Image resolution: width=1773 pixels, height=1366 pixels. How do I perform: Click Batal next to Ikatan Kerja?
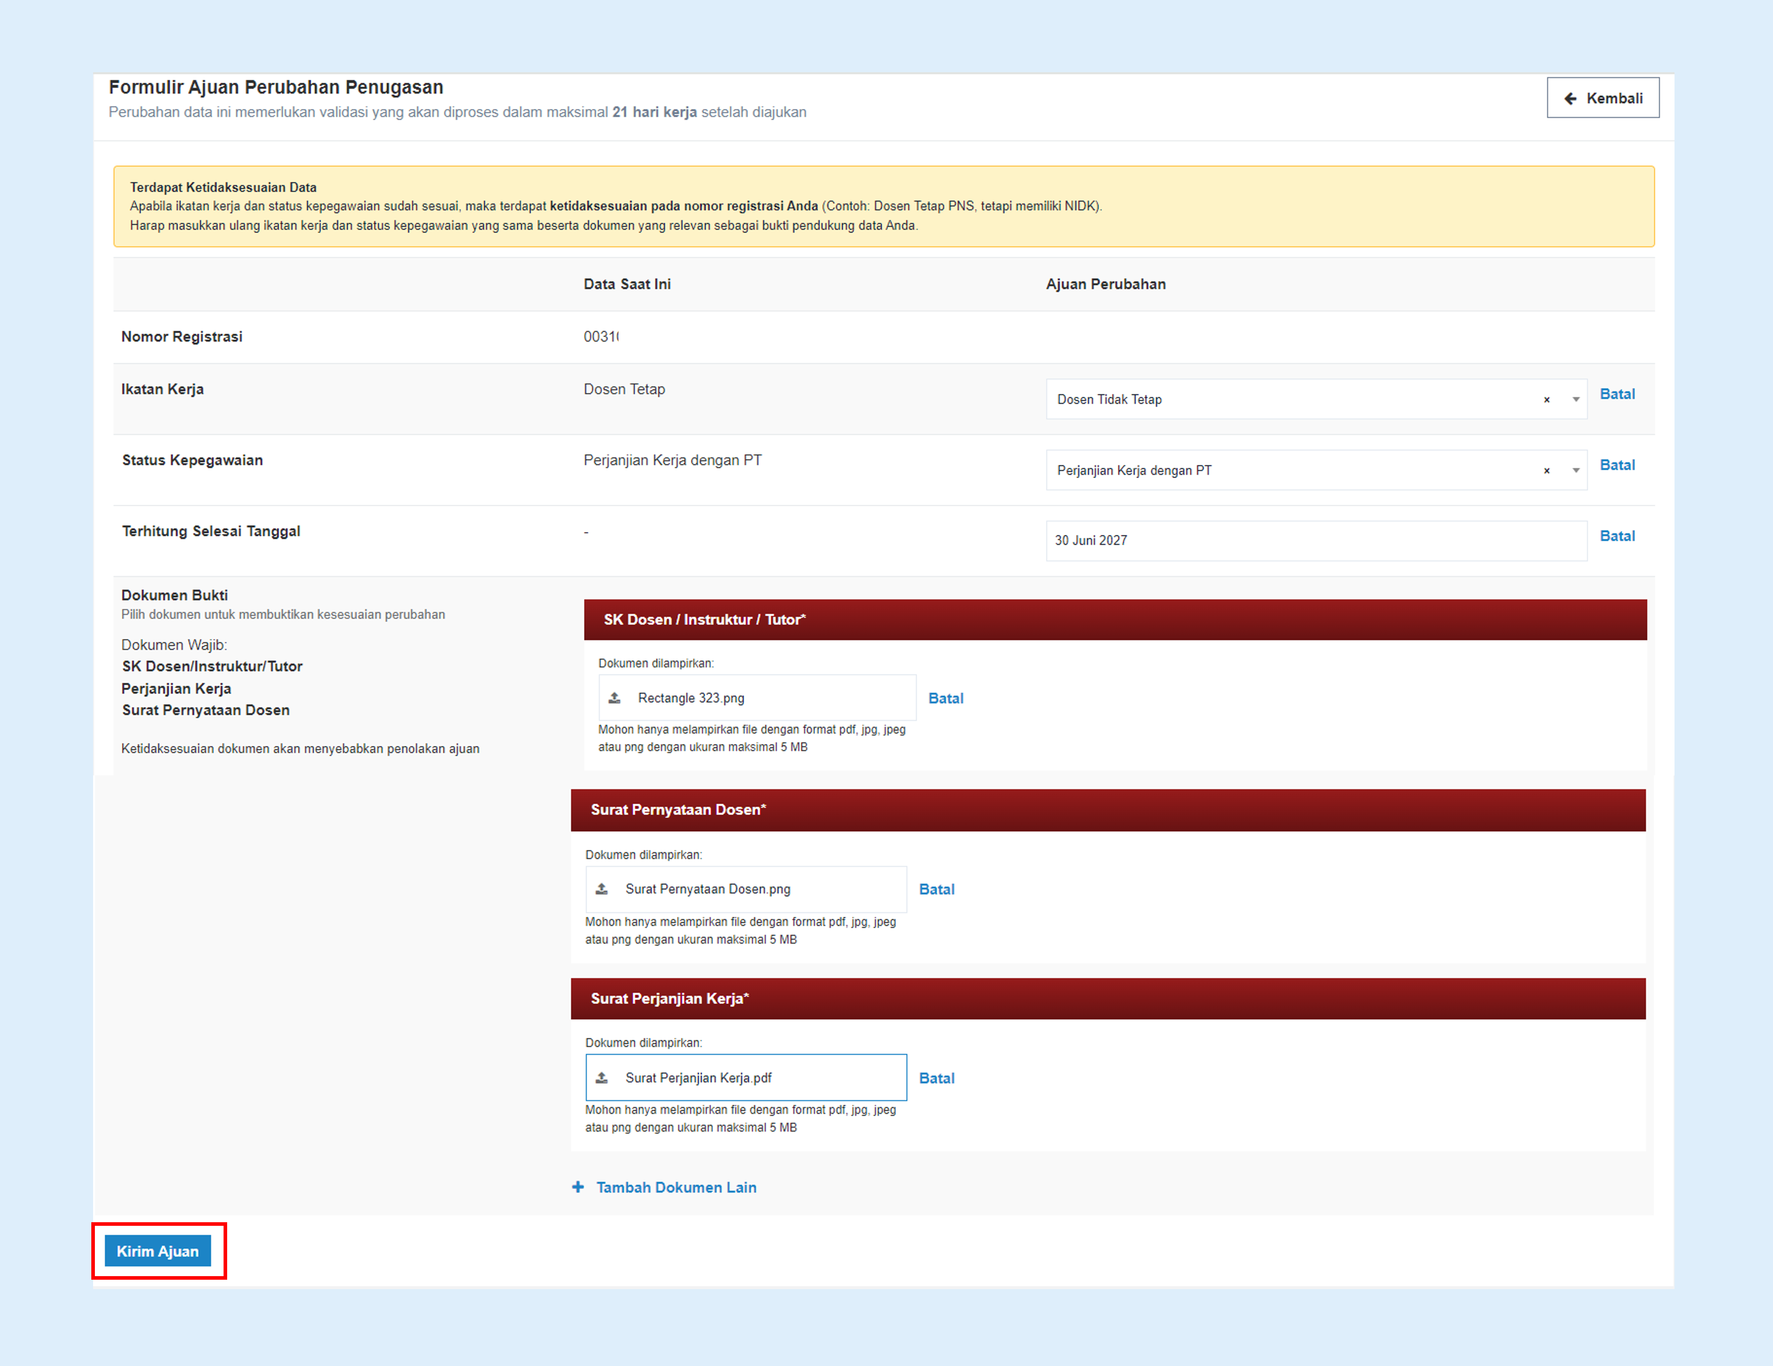1617,394
